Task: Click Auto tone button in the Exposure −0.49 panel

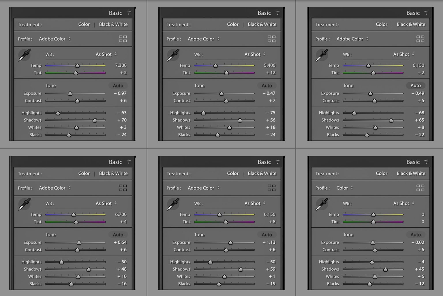Action: click(415, 86)
